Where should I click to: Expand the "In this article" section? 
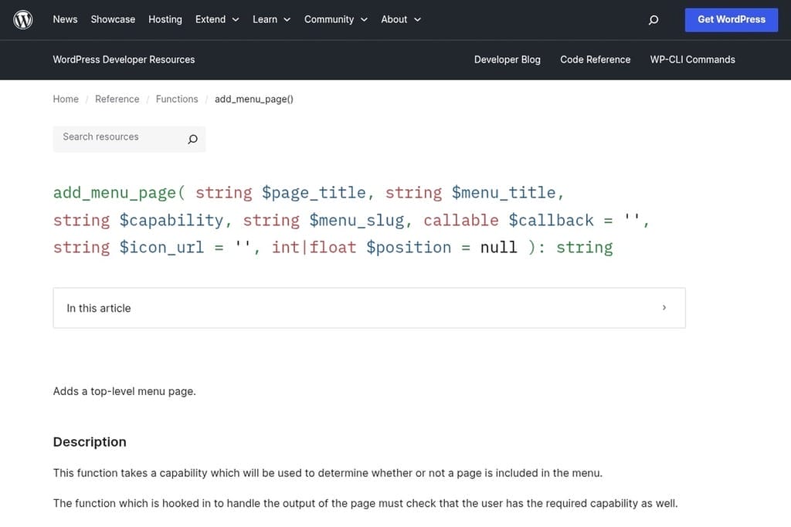[x=369, y=307]
